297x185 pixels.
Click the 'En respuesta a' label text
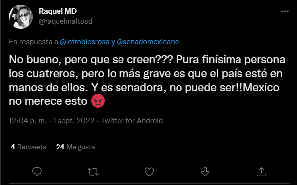tap(34, 42)
